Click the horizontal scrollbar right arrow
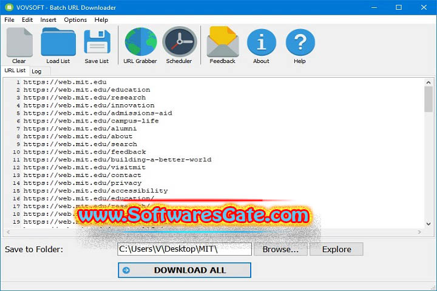Viewport: 437px width, 291px height. pyautogui.click(x=419, y=232)
